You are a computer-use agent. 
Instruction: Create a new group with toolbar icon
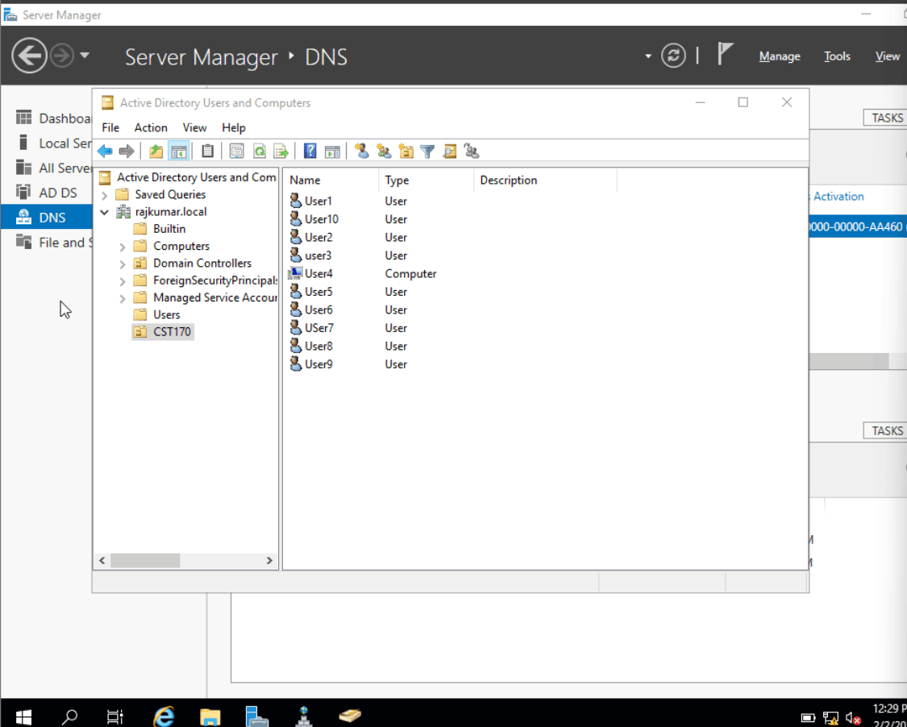pos(384,152)
